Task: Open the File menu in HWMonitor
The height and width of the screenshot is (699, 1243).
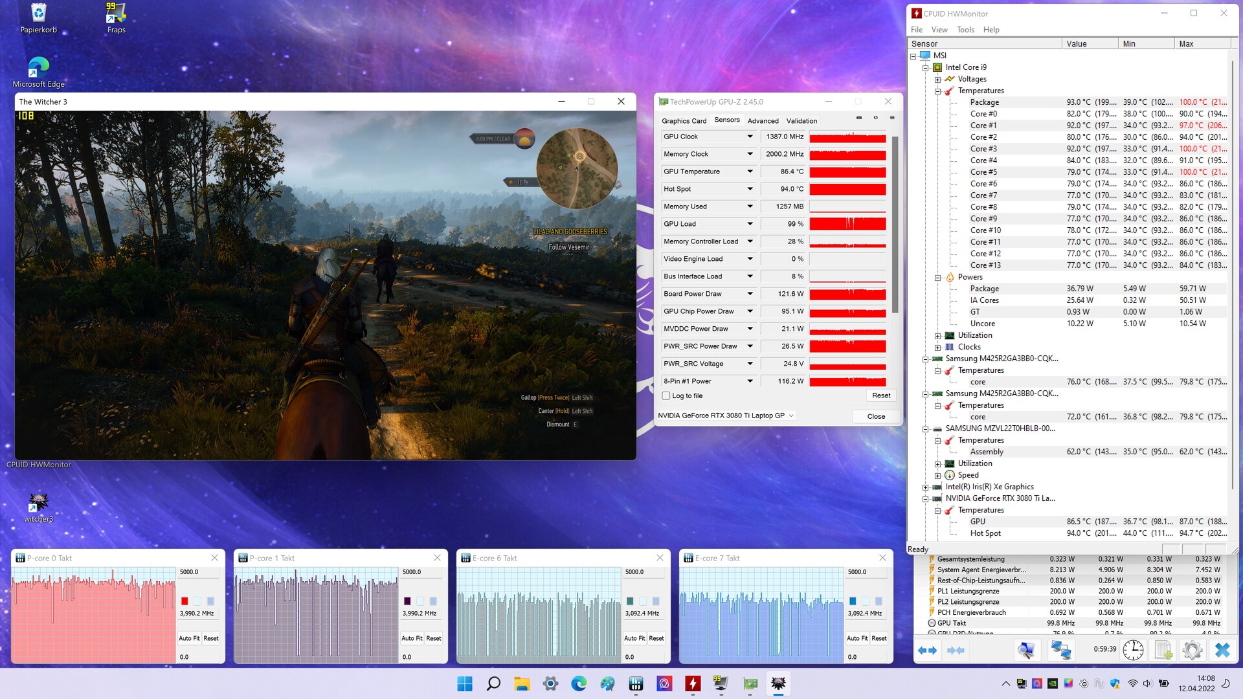Action: (x=916, y=30)
